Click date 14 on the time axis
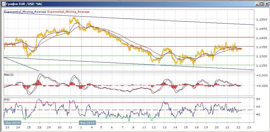The height and width of the screenshot is (132, 270). pos(175,128)
